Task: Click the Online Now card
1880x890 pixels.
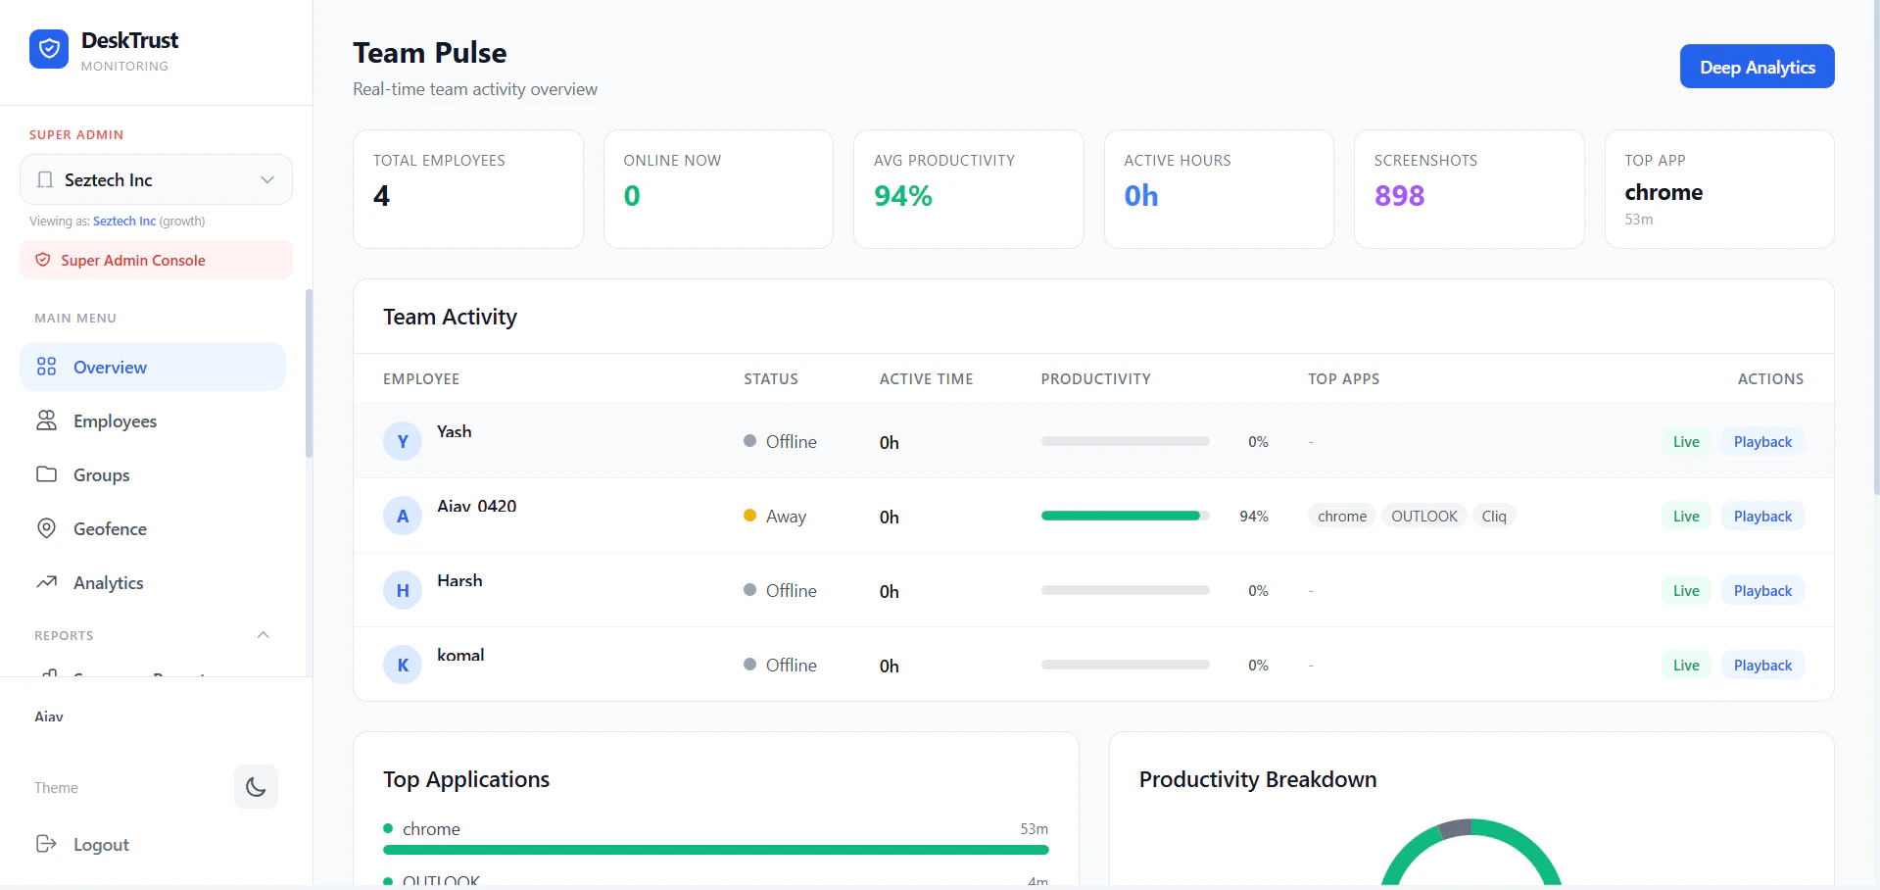Action: [718, 189]
